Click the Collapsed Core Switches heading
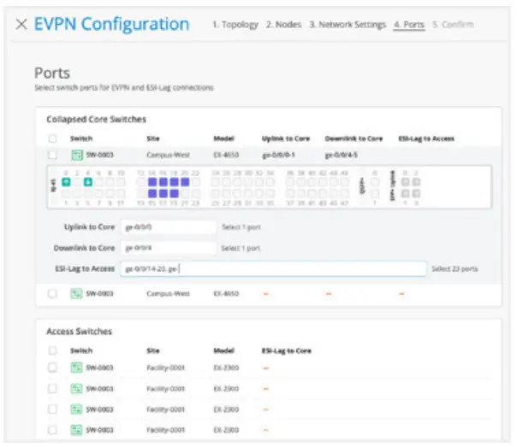Image resolution: width=517 pixels, height=447 pixels. [96, 119]
